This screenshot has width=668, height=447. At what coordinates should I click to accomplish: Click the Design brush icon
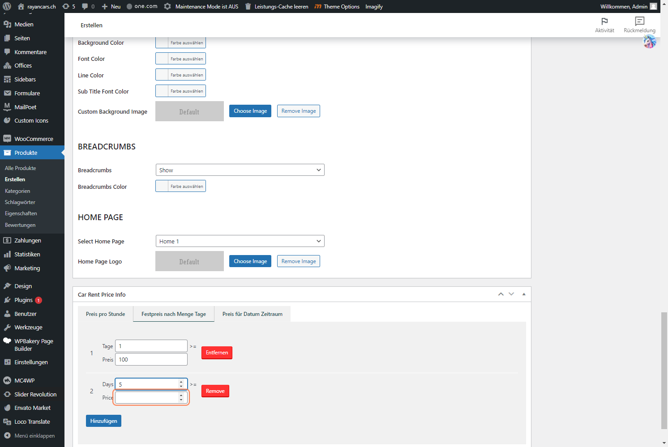(x=7, y=286)
